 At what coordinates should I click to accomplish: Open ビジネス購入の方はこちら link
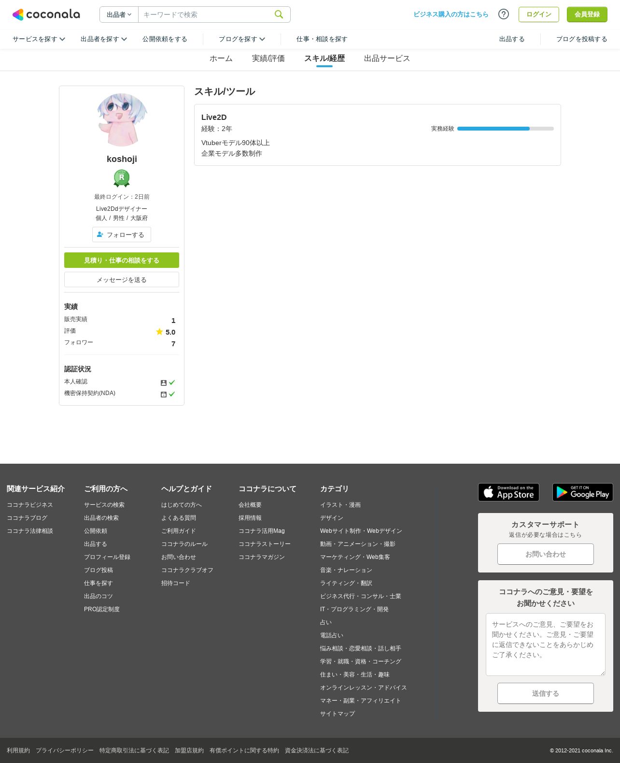point(451,15)
